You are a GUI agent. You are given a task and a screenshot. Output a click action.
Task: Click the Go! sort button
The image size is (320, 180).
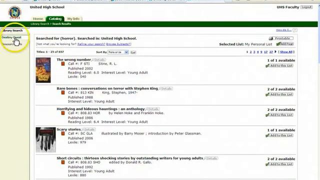pos(133,52)
